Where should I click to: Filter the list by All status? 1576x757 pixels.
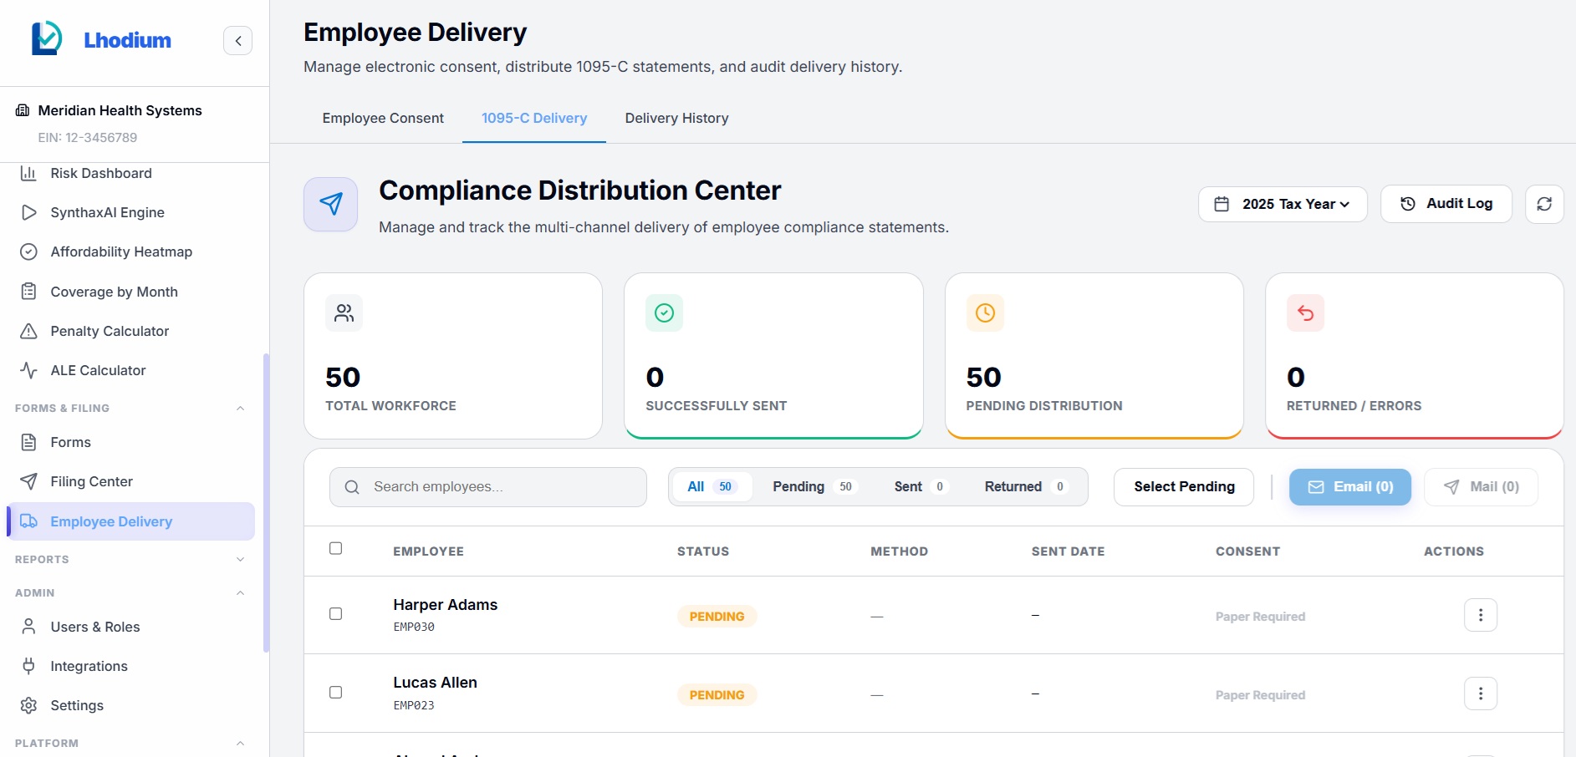point(711,486)
